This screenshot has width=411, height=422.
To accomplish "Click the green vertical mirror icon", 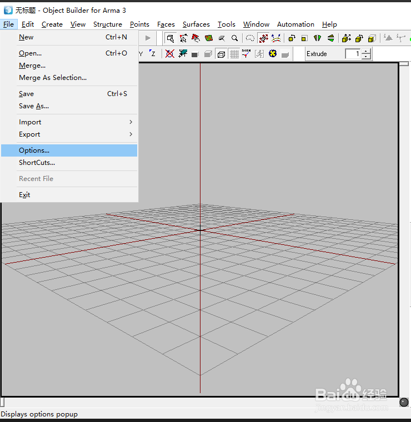I will pos(318,38).
